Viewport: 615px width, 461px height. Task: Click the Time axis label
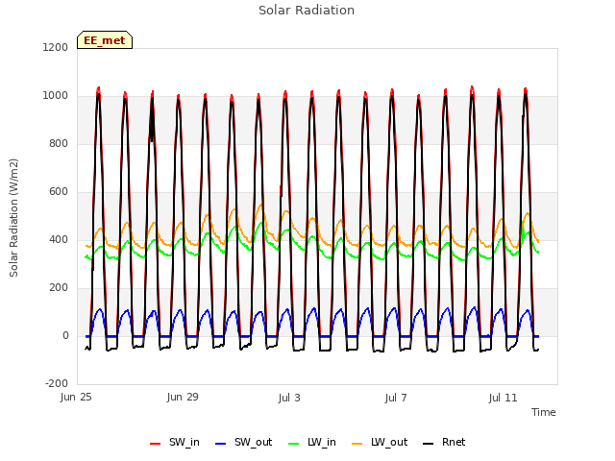(544, 412)
